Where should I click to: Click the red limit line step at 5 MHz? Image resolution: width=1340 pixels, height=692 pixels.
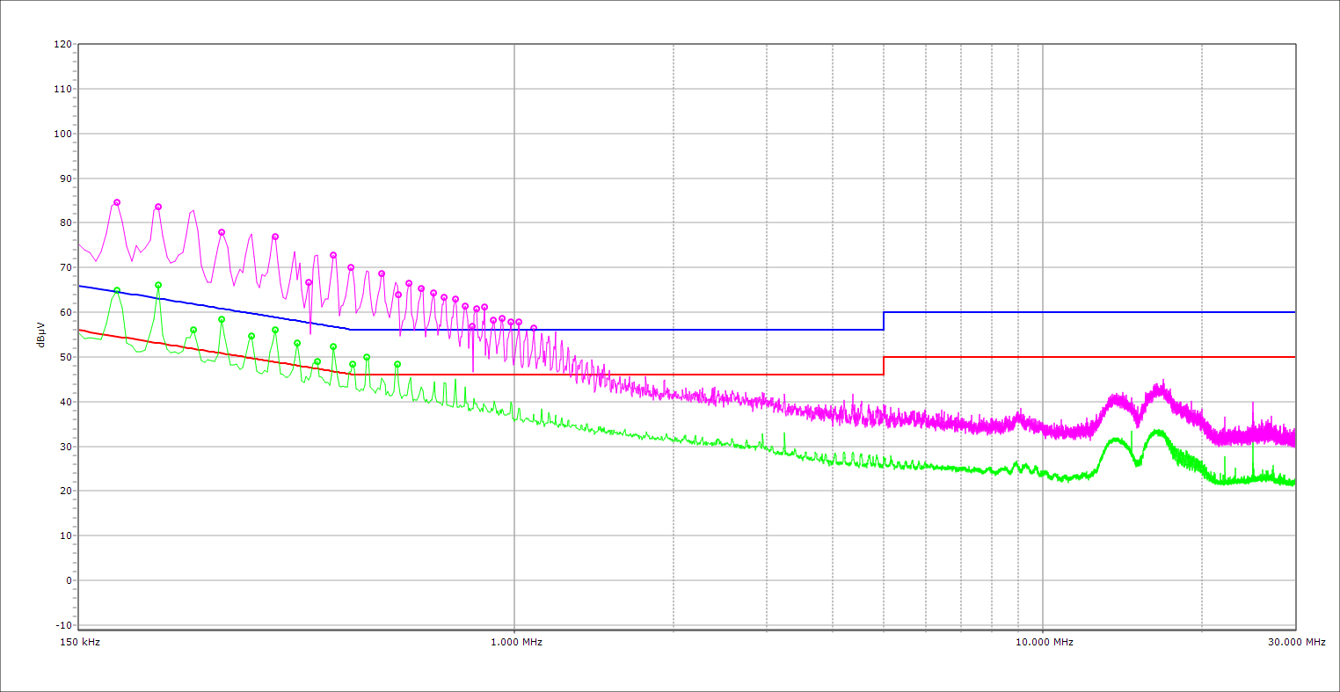pos(884,366)
